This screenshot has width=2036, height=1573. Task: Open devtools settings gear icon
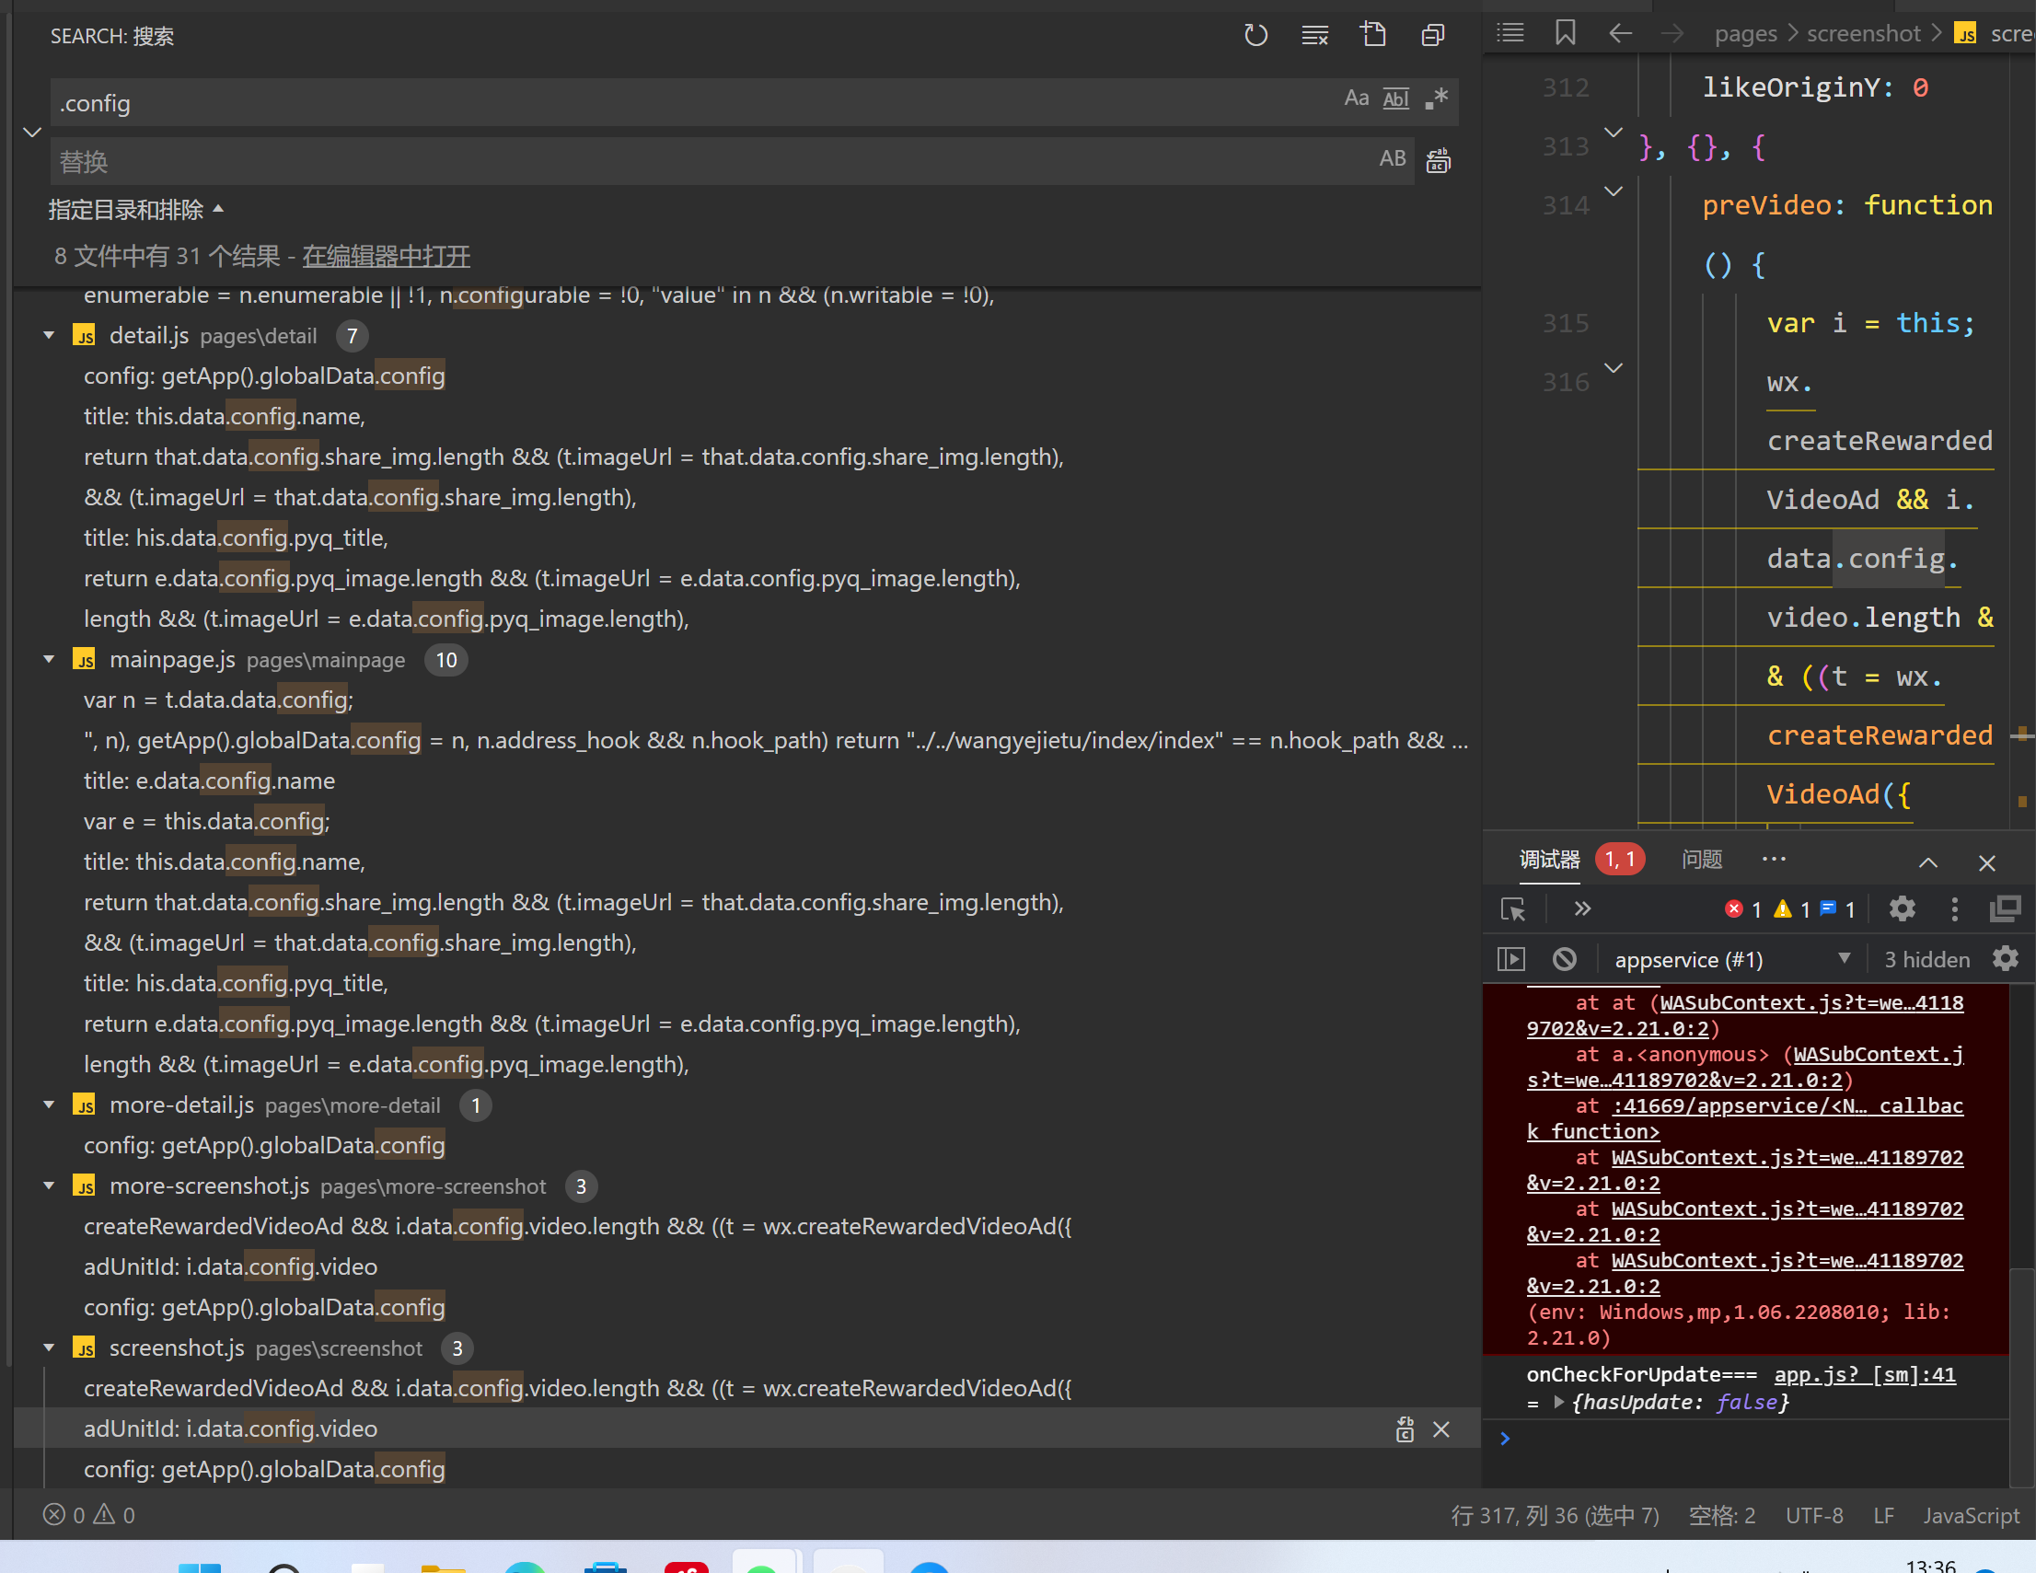(x=1902, y=908)
